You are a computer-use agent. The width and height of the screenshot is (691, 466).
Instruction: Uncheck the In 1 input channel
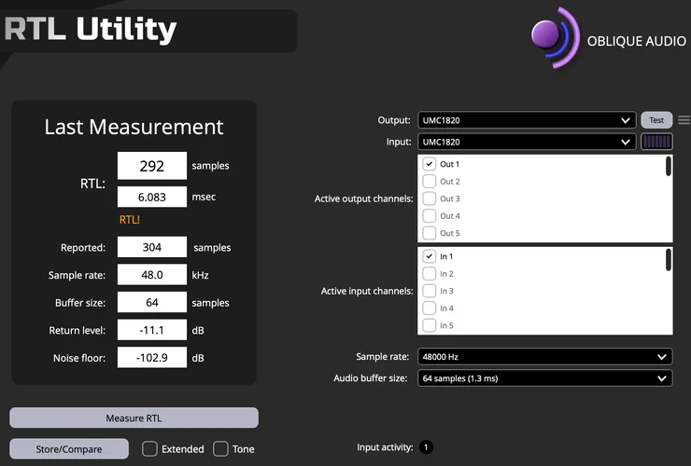(430, 256)
